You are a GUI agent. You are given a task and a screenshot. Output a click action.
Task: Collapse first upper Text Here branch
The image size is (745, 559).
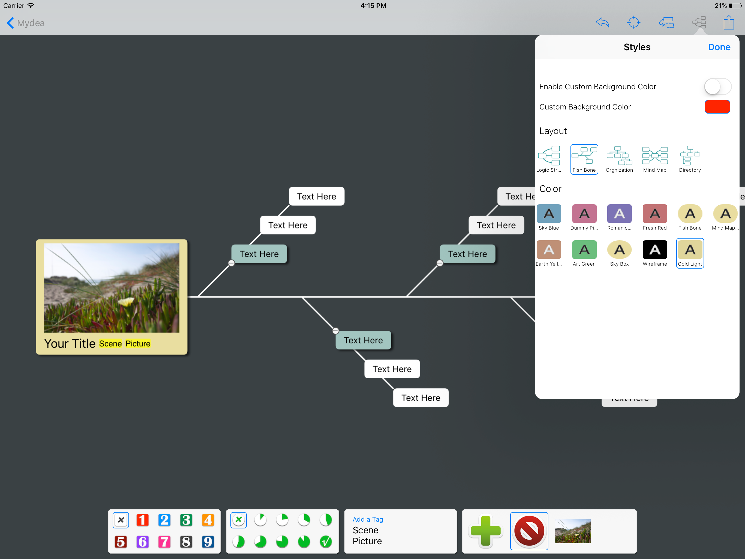point(232,263)
